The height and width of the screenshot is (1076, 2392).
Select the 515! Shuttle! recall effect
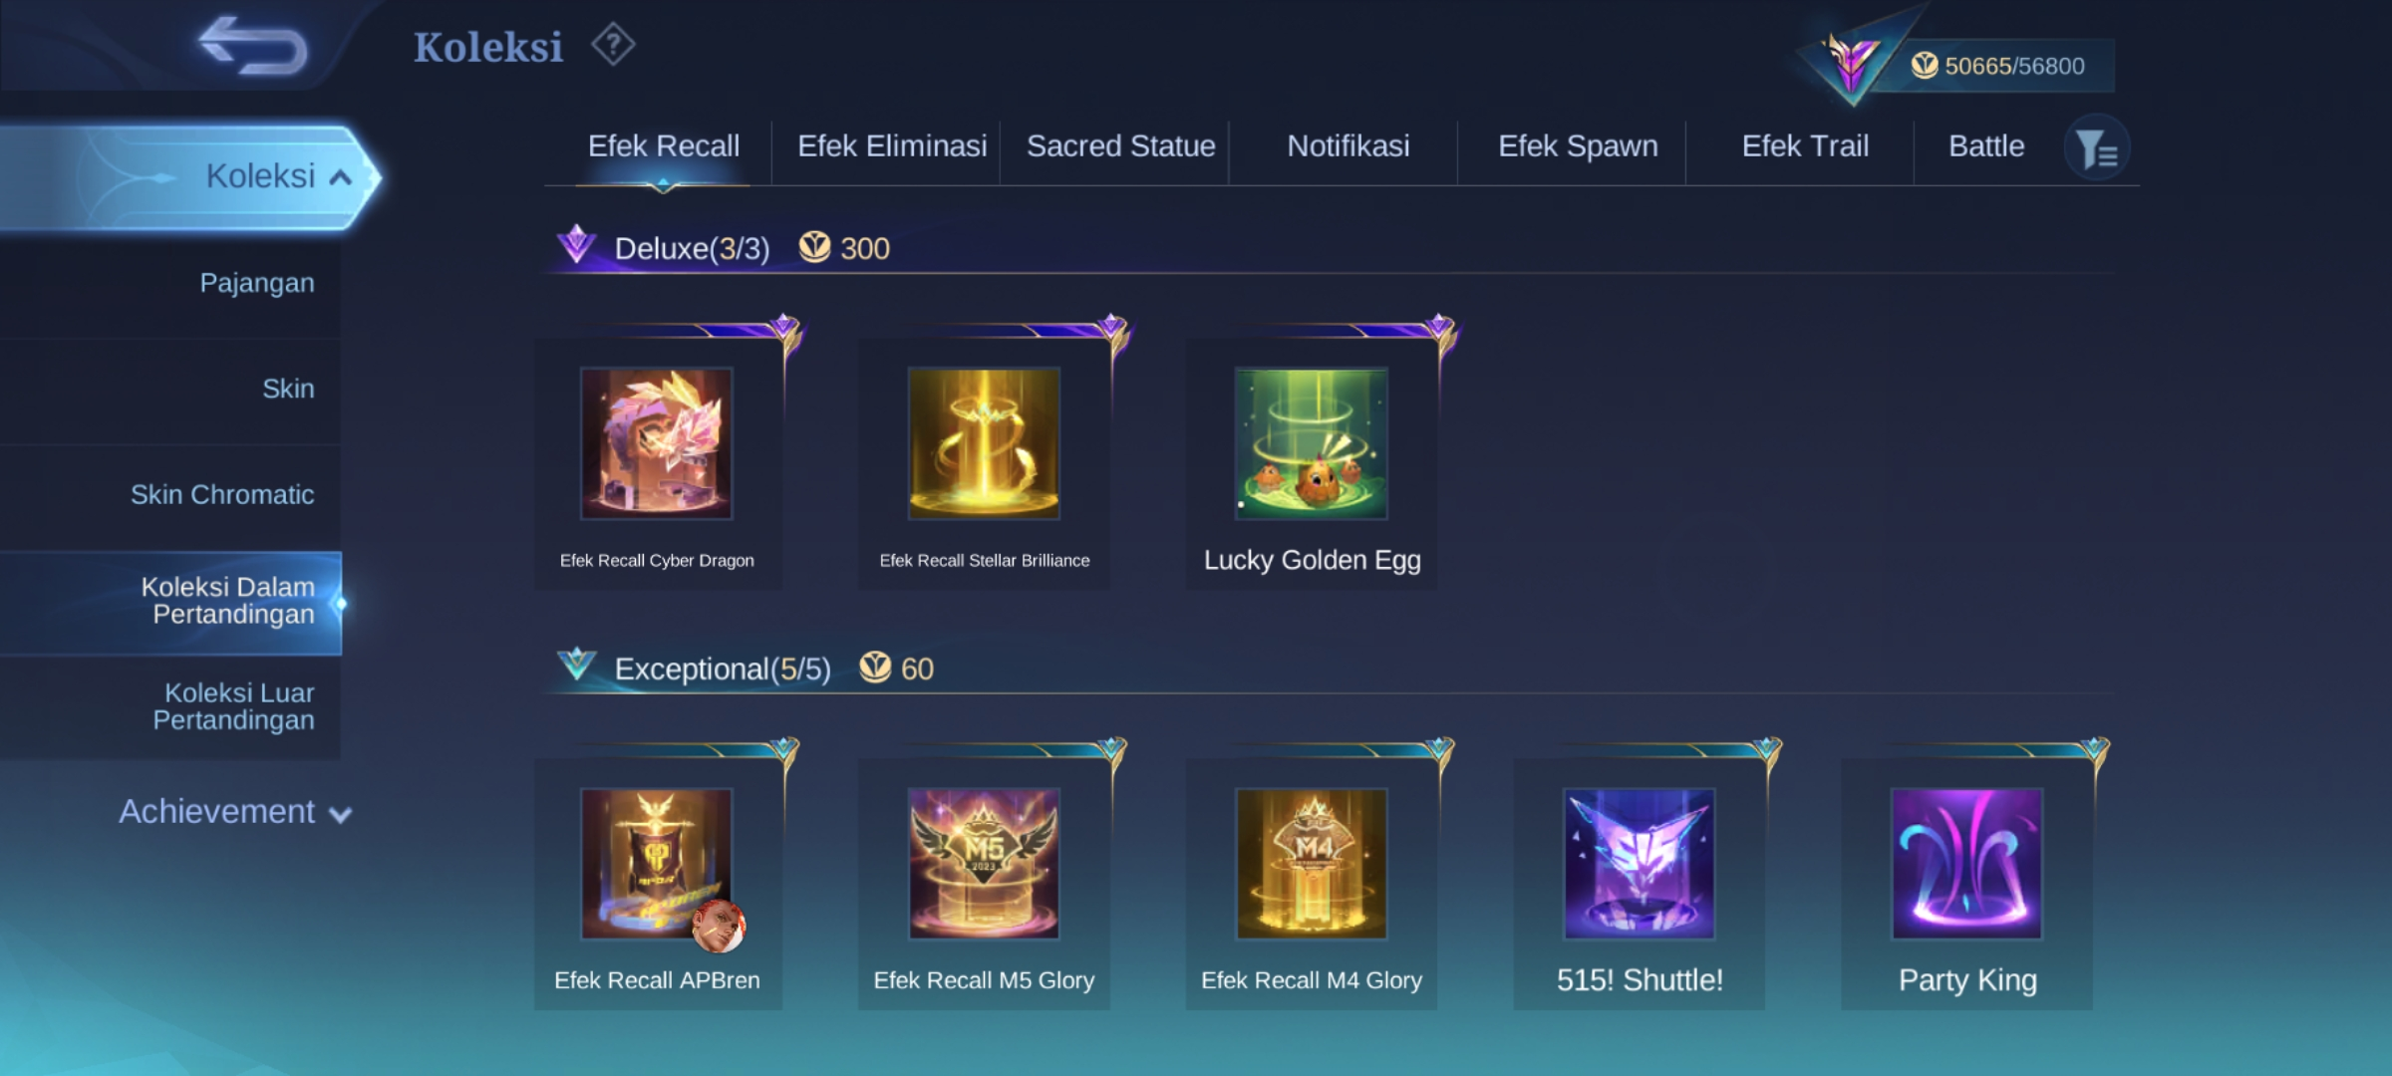point(1640,885)
